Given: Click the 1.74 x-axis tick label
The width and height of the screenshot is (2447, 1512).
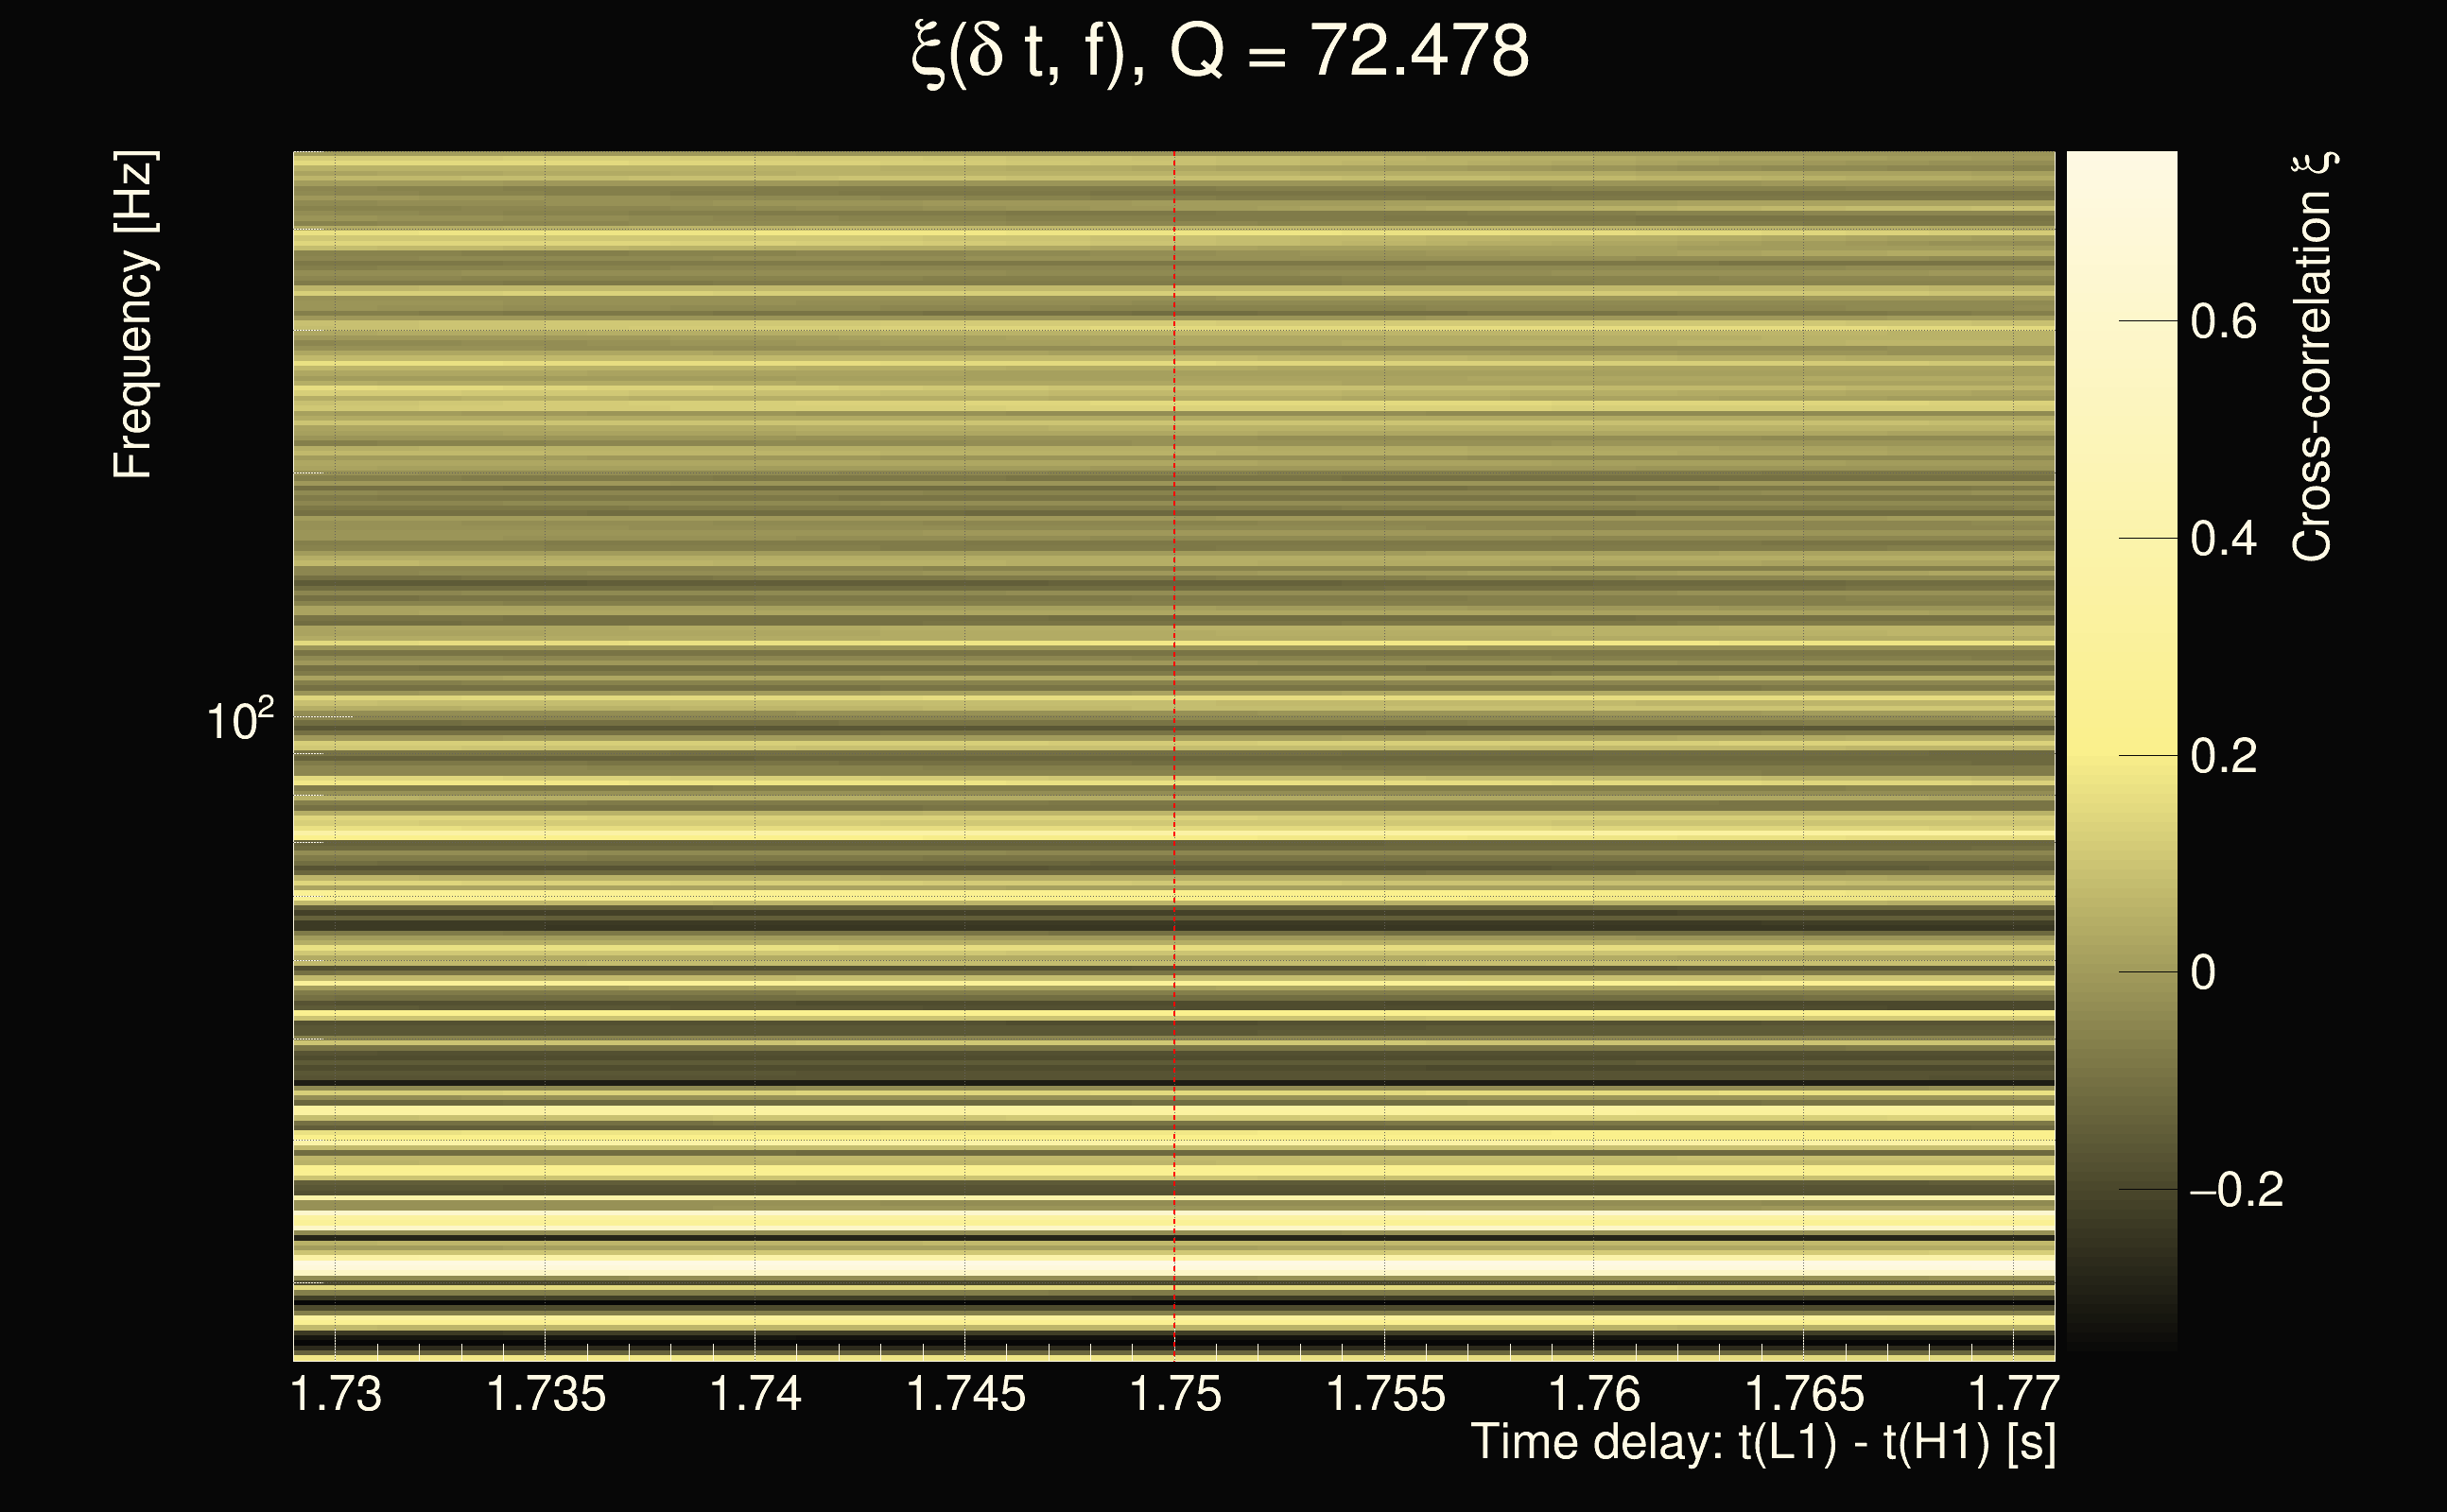Looking at the screenshot, I should click(x=755, y=1394).
